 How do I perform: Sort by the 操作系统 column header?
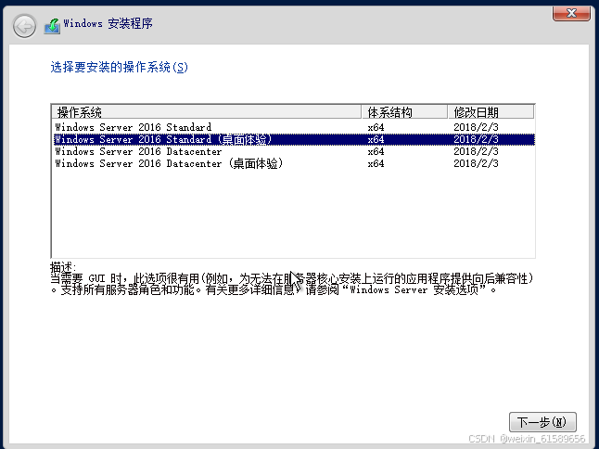pos(207,112)
